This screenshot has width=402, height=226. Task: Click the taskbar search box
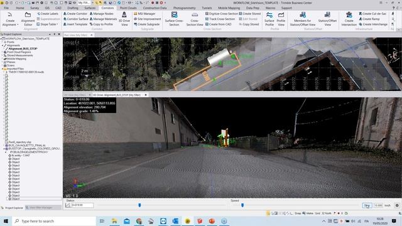coord(54,221)
